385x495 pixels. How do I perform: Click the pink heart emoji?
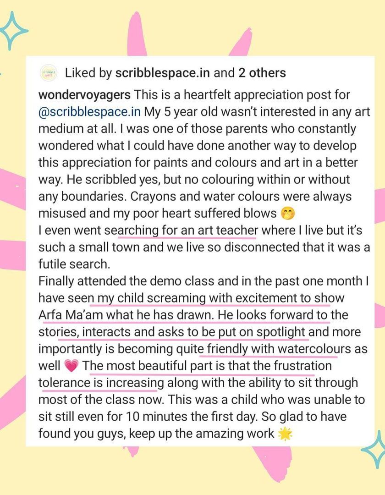pos(72,367)
